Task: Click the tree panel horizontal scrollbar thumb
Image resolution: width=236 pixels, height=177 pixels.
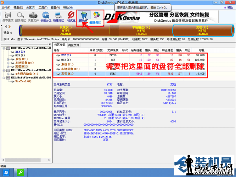Action: click(23, 160)
